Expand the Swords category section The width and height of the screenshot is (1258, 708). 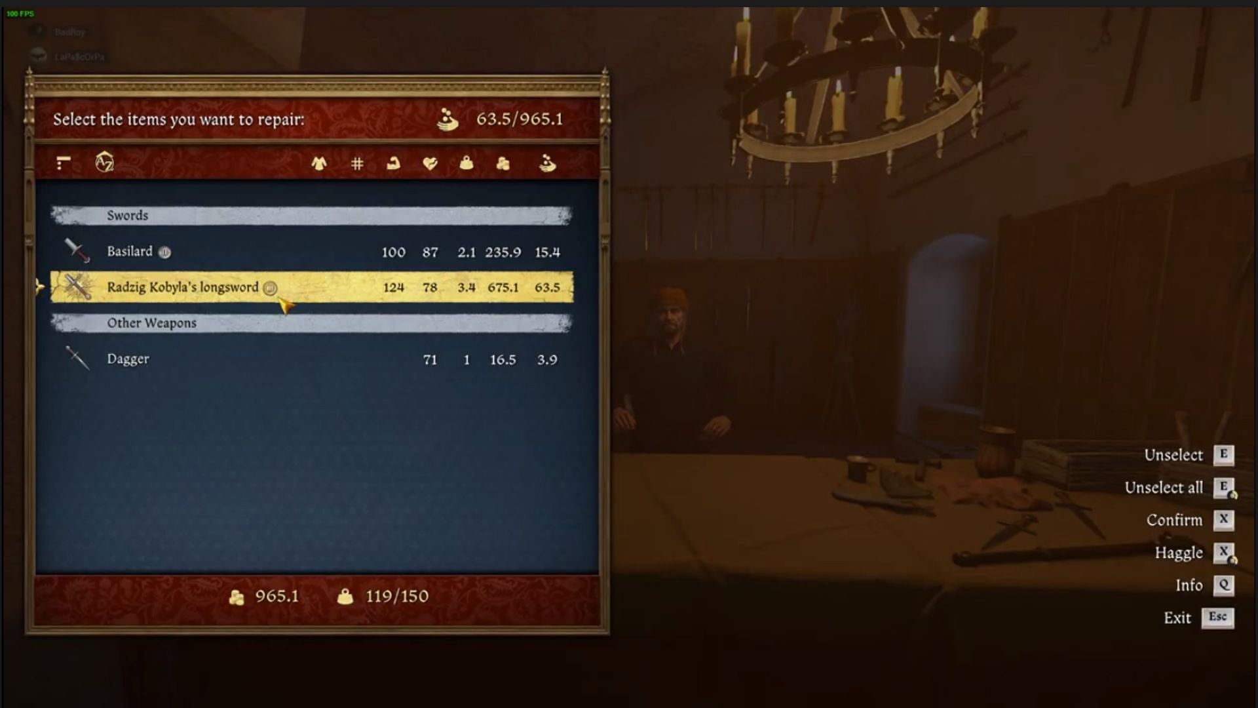pyautogui.click(x=311, y=214)
